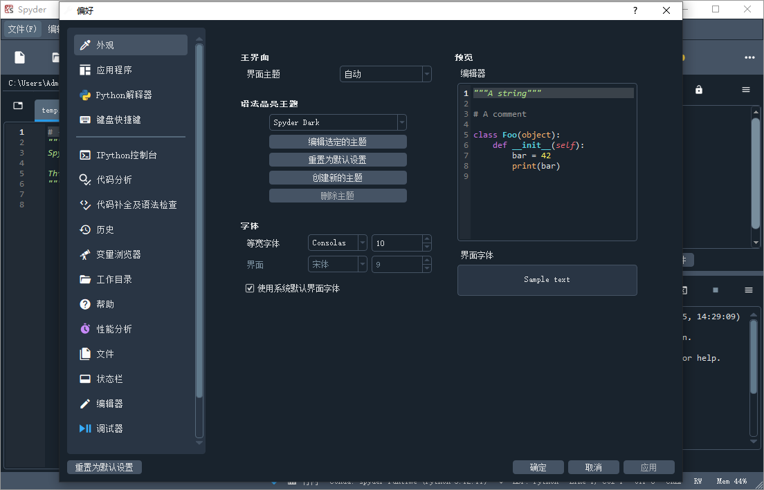The height and width of the screenshot is (490, 764).
Task: Open the 宋体 interface font dropdown
Action: (337, 264)
